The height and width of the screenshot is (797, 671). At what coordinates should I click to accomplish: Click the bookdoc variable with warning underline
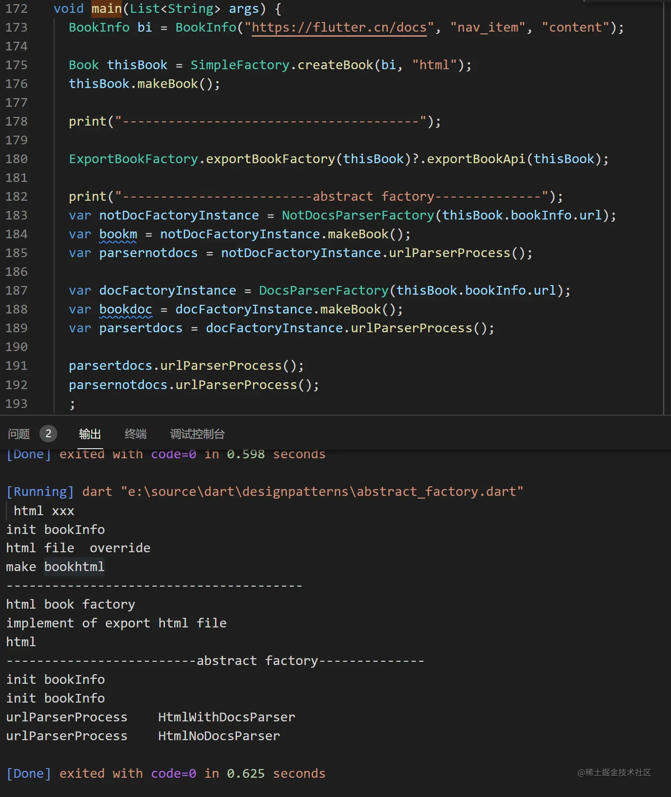tap(126, 309)
